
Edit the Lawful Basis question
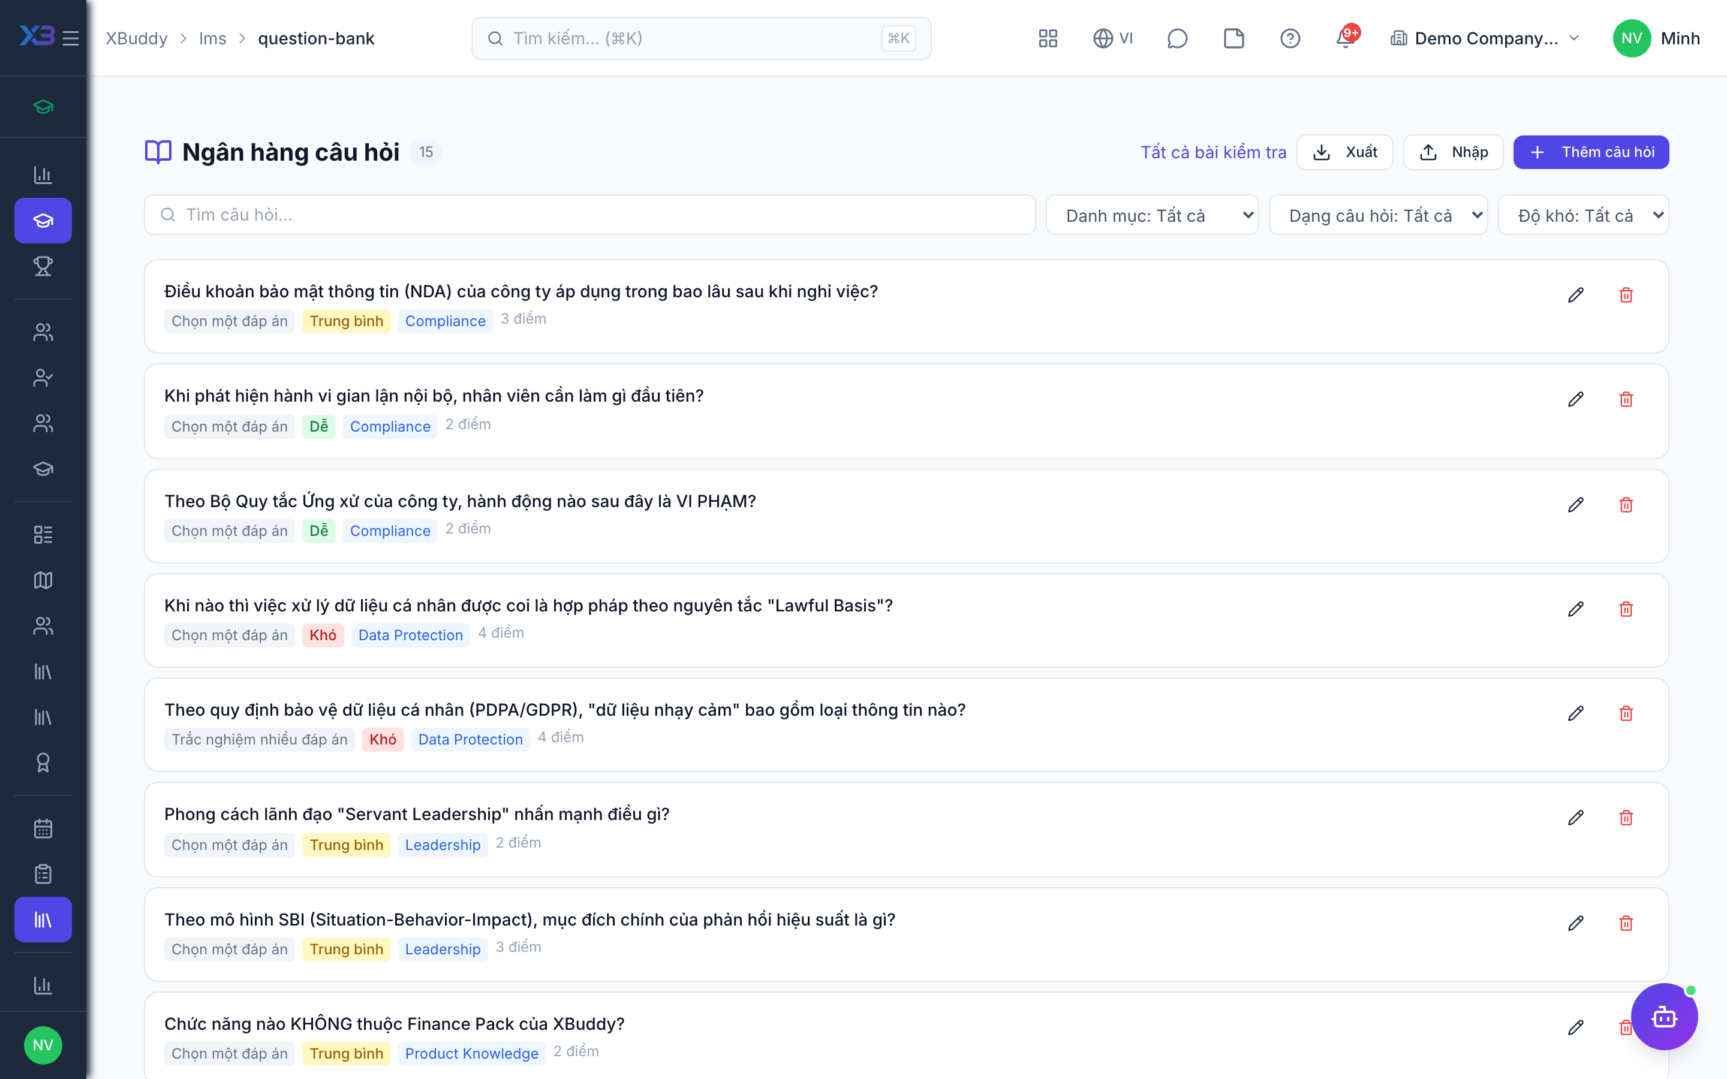click(x=1576, y=608)
